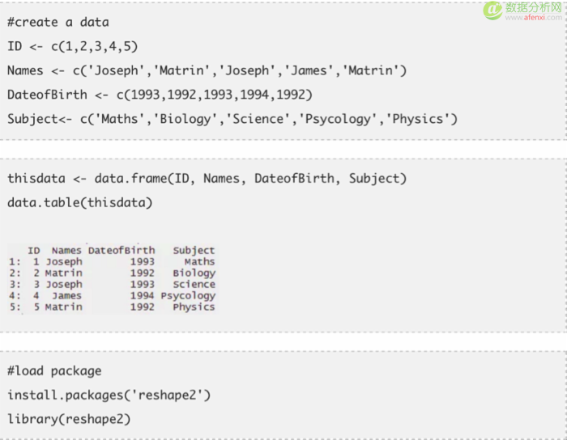Click the DateofBirth column header in output
567x440 pixels.
click(x=122, y=251)
